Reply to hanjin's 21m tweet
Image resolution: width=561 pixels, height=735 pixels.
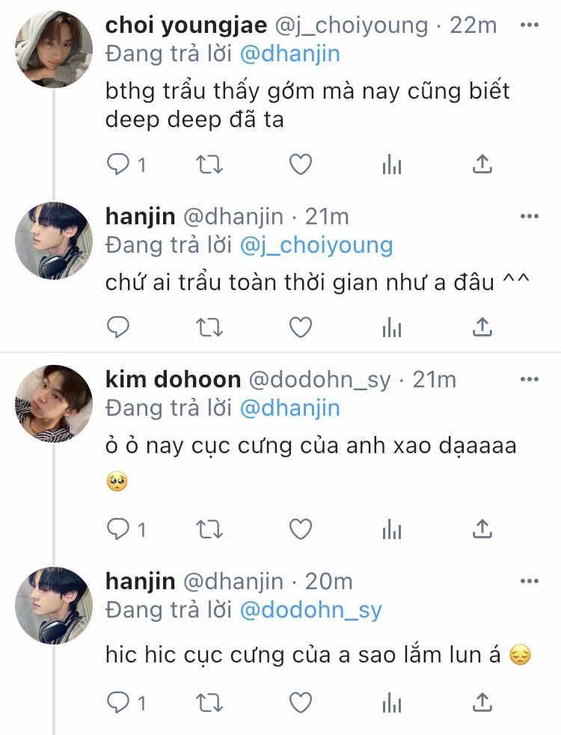coord(117,327)
